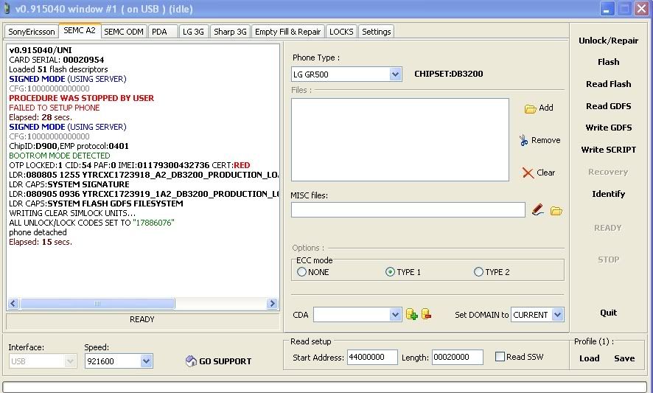Open the Interface USB dropdown
The height and width of the screenshot is (393, 653).
(70, 361)
